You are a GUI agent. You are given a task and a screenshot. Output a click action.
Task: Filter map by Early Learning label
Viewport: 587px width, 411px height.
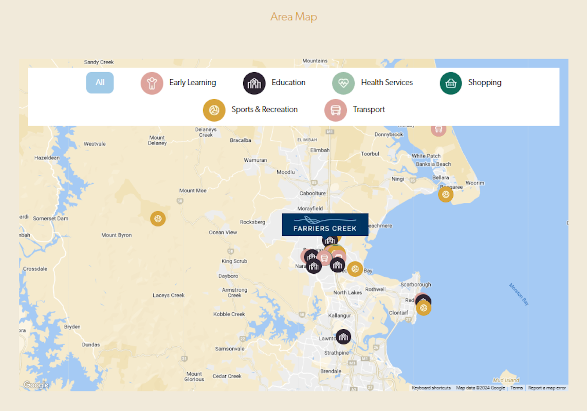193,83
